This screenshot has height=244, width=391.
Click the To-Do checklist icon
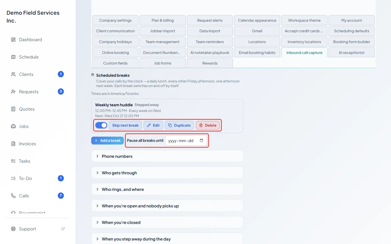pyautogui.click(x=13, y=178)
